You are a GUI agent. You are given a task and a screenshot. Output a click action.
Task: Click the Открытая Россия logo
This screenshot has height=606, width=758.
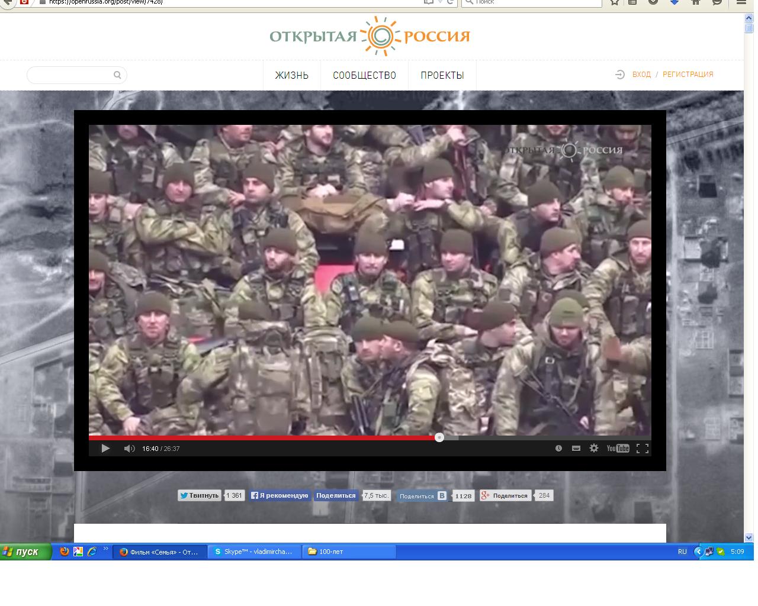click(x=370, y=36)
